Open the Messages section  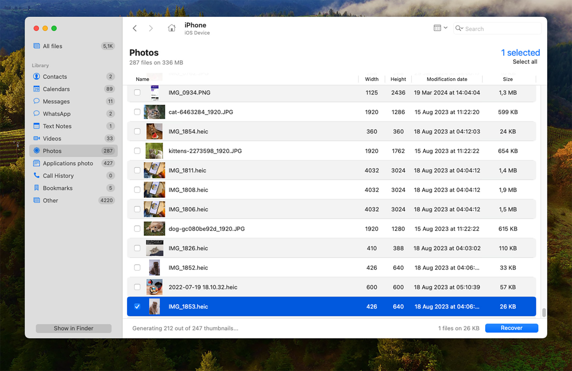56,101
